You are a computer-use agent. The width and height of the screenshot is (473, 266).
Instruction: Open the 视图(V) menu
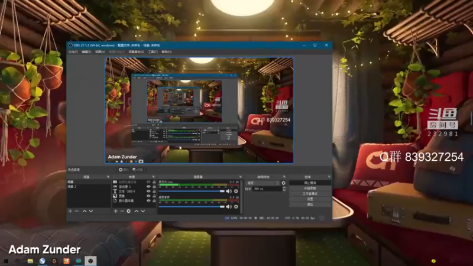(x=100, y=52)
